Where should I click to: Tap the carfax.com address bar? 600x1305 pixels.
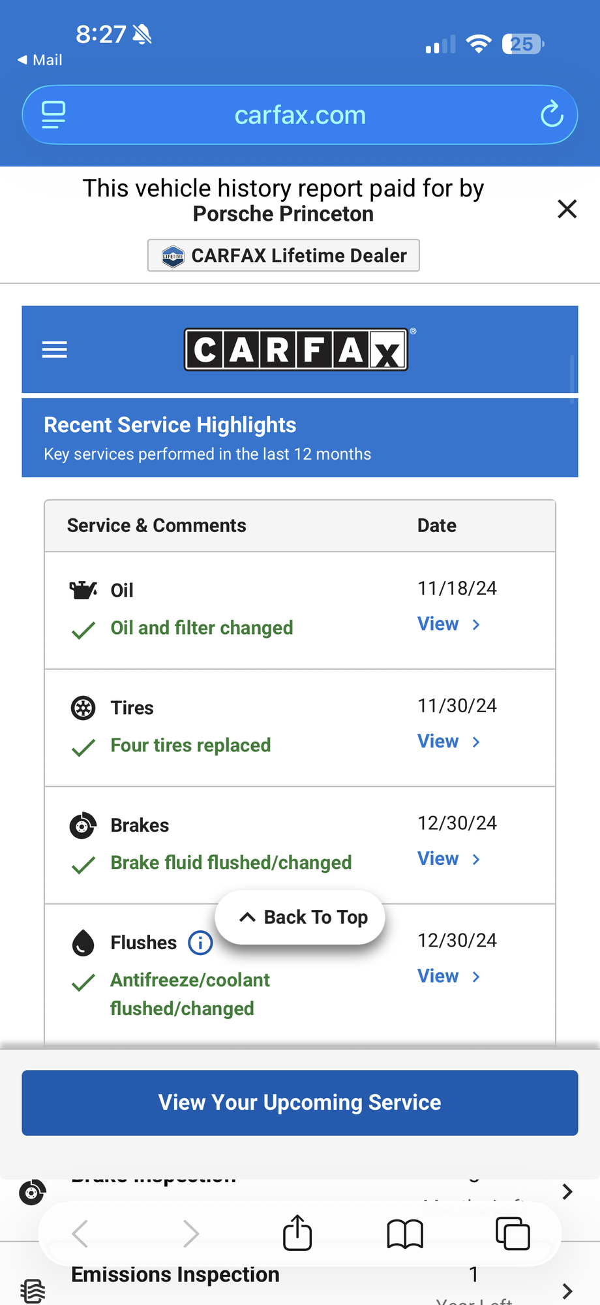click(300, 115)
